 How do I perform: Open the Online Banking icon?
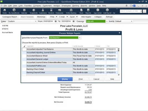71,11
